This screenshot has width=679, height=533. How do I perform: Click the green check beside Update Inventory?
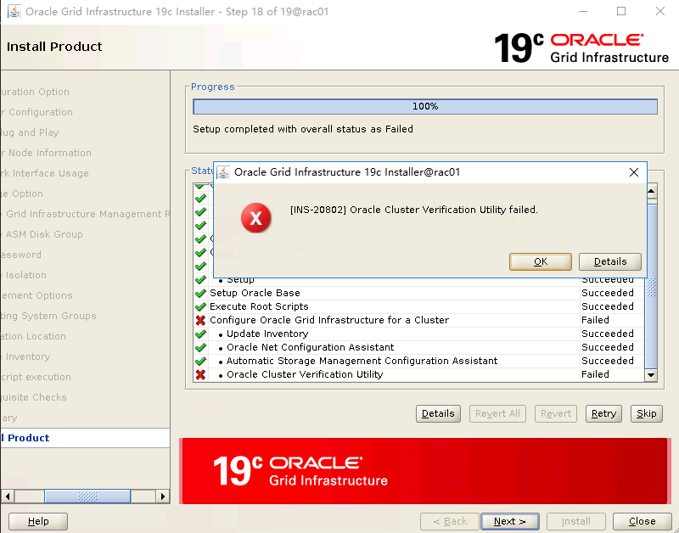tap(200, 334)
